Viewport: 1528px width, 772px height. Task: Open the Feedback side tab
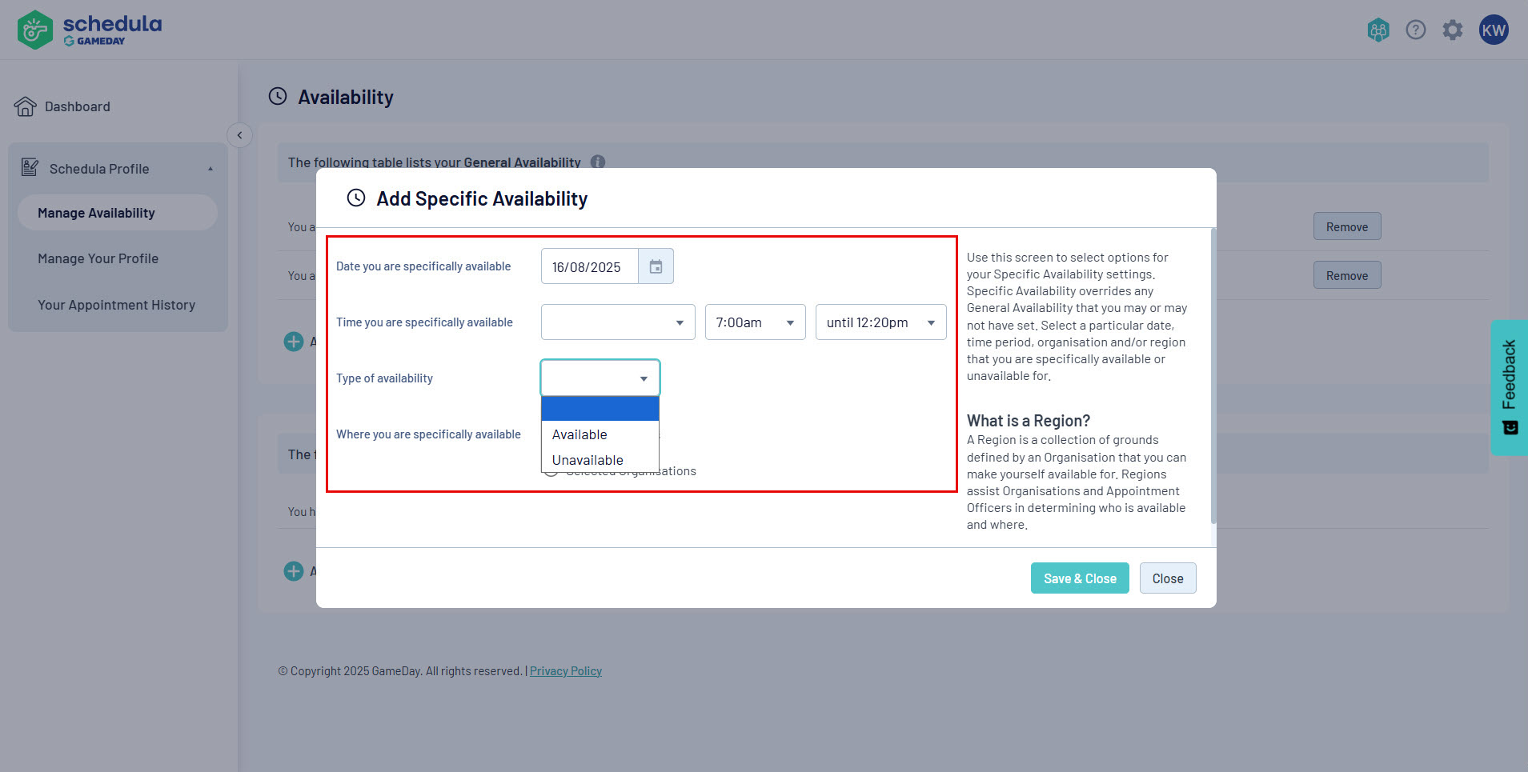[x=1509, y=387]
